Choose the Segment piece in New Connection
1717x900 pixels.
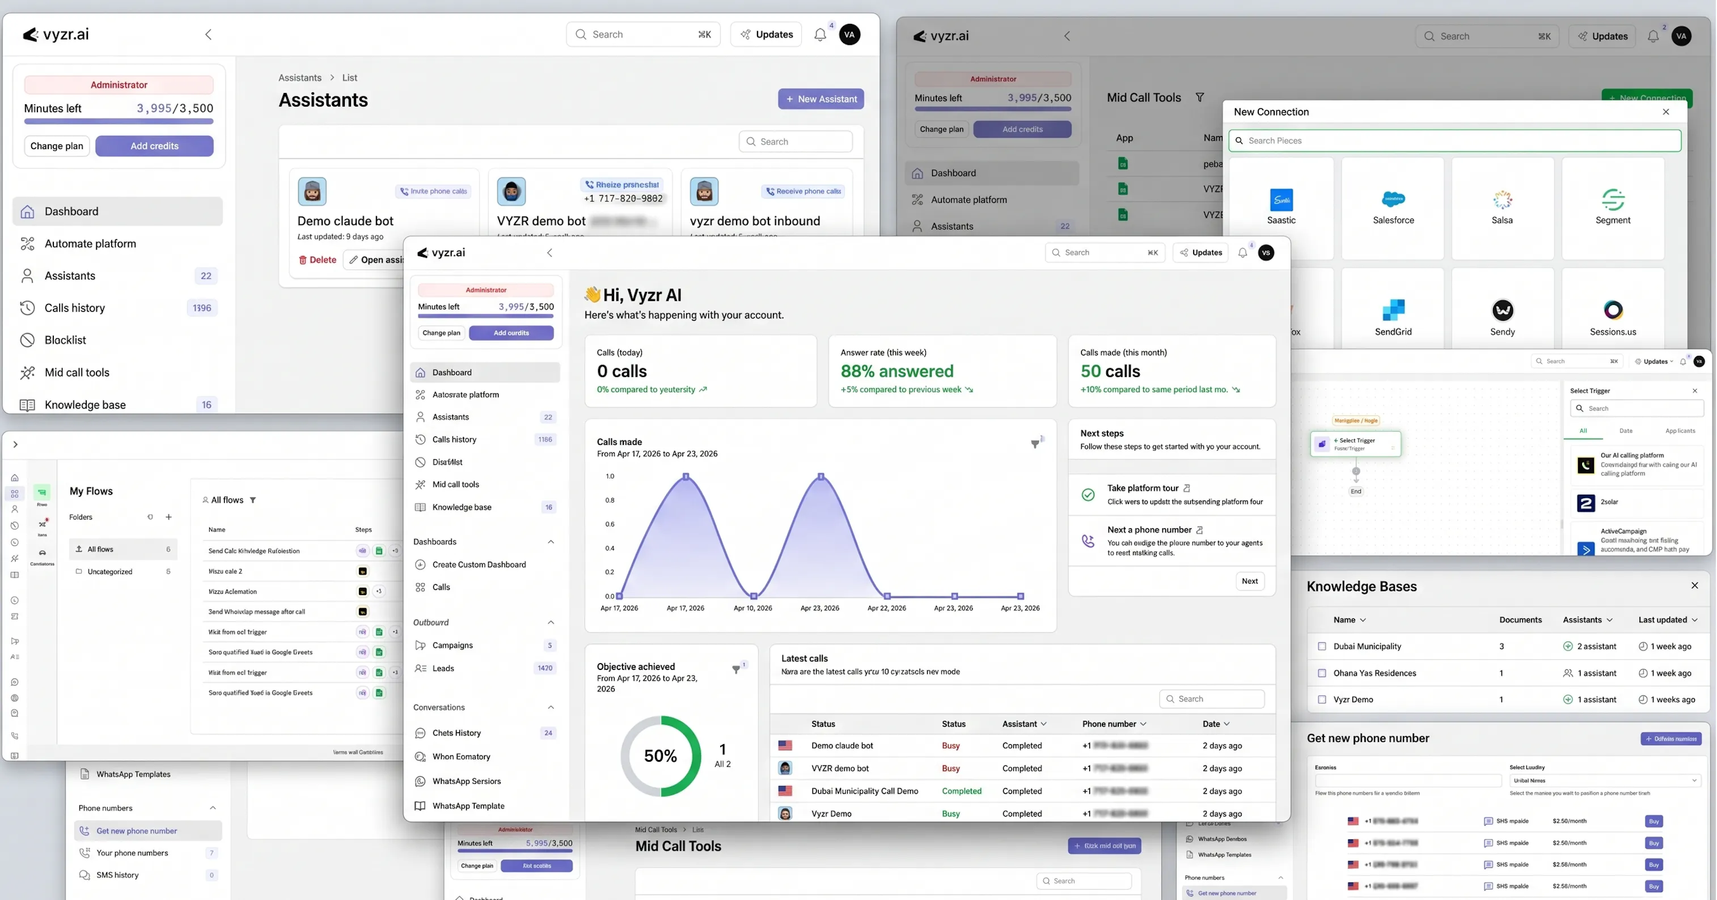point(1613,207)
